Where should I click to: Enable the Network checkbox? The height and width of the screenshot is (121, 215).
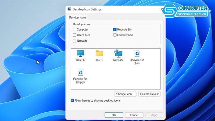click(x=75, y=41)
